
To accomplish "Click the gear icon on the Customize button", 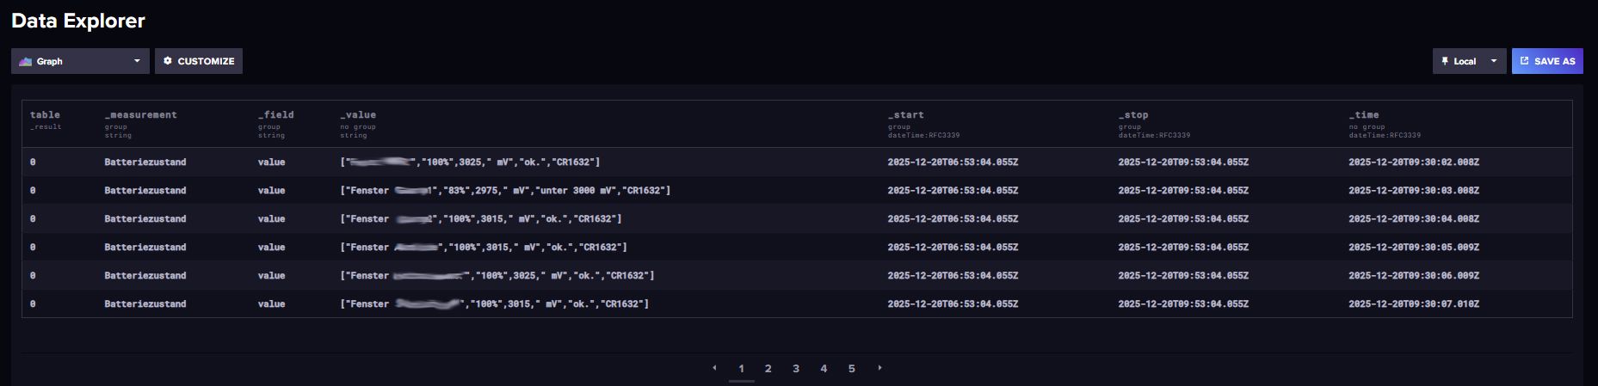I will (x=168, y=61).
